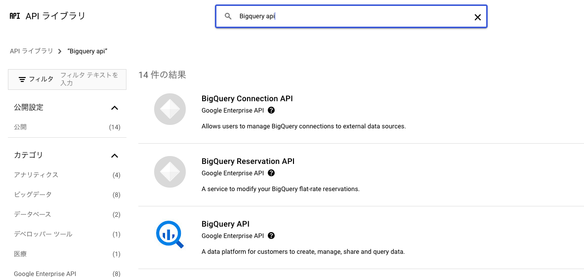Click the (8) count beside ビッグデータ
584x277 pixels.
[117, 195]
